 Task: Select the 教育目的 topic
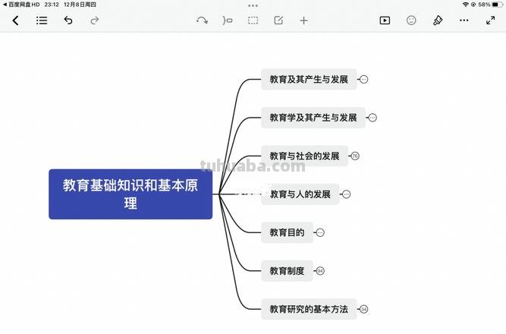(287, 232)
